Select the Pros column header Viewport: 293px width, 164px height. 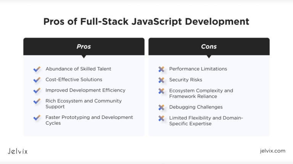84,47
